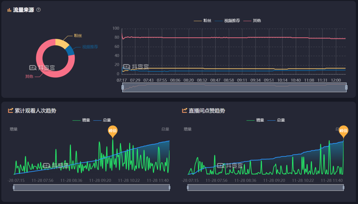Viewport: 358px width, 204px height.
Task: Click left handle of traffic chart zoom slider
Action: point(123,87)
